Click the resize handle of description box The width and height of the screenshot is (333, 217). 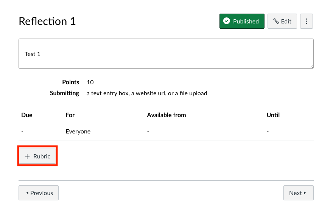(x=311, y=67)
